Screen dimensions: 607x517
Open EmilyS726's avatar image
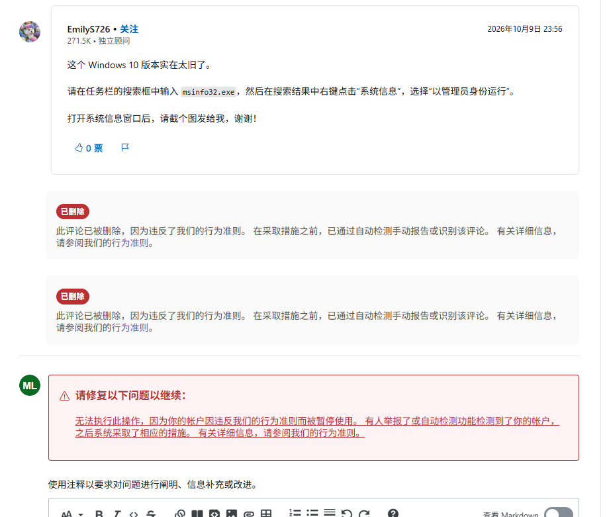pyautogui.click(x=30, y=32)
